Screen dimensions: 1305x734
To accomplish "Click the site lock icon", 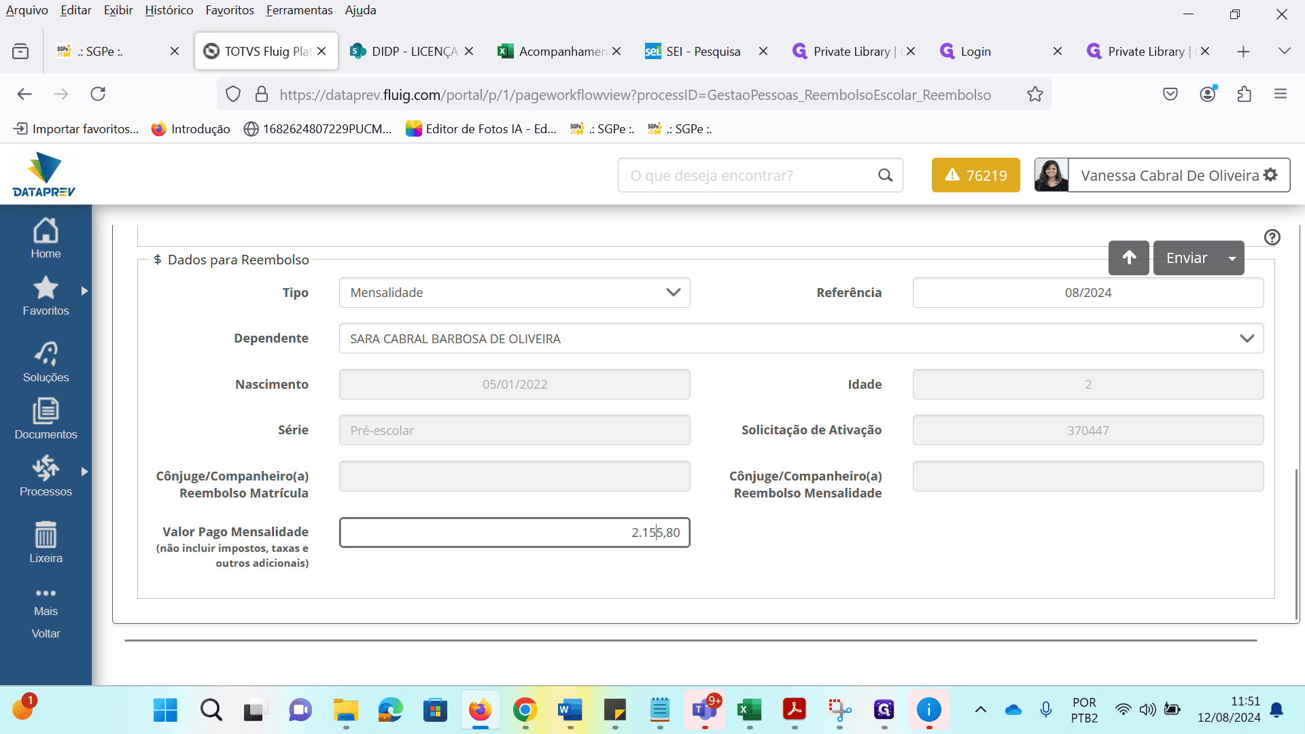I will (x=261, y=94).
